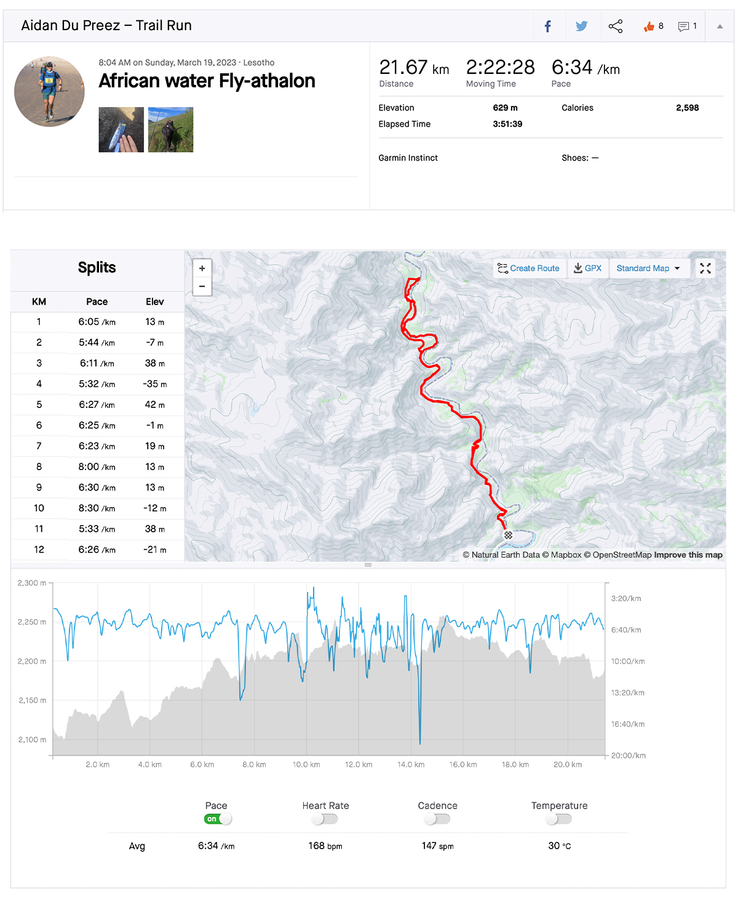Image resolution: width=738 pixels, height=923 pixels.
Task: Give kudos with thumbs-up icon
Action: click(649, 26)
